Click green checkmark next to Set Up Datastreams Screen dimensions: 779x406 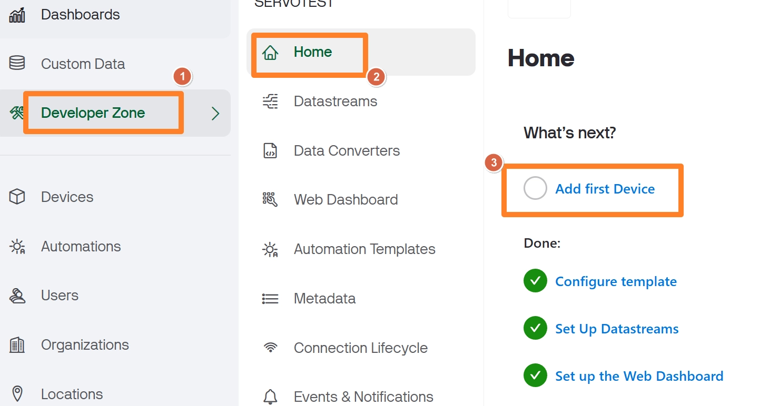pyautogui.click(x=535, y=329)
